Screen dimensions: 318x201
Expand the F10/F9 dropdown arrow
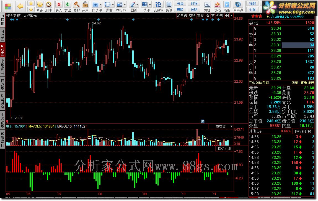125,4
